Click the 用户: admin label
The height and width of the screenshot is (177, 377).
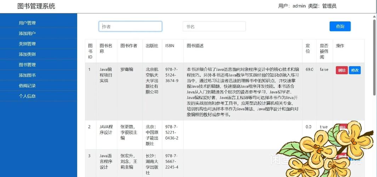292,6
